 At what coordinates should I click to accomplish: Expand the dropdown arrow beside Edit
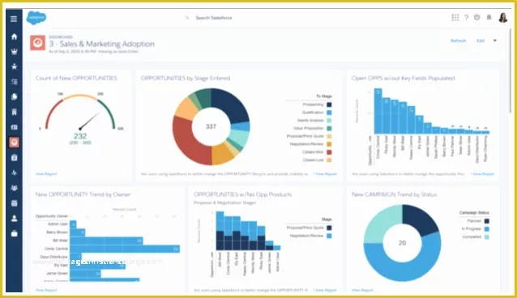tap(495, 40)
